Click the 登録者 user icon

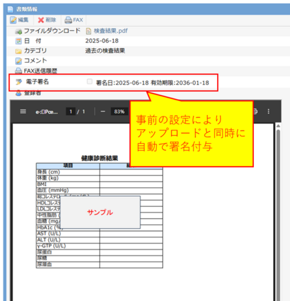click(x=19, y=93)
